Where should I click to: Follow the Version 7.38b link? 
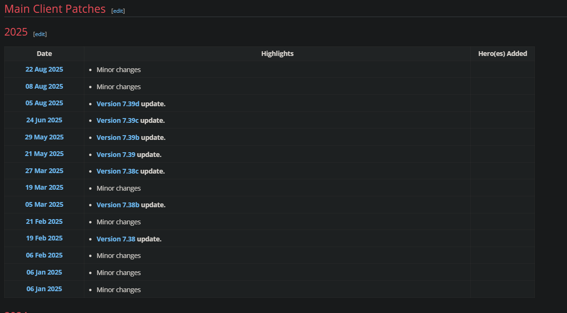(118, 205)
